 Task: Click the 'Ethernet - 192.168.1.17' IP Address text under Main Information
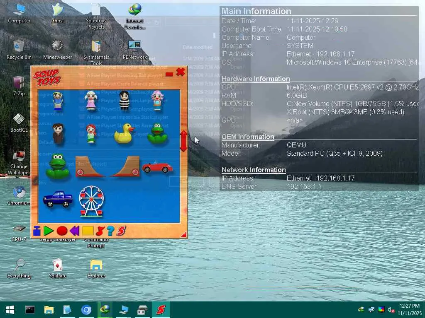tap(320, 54)
